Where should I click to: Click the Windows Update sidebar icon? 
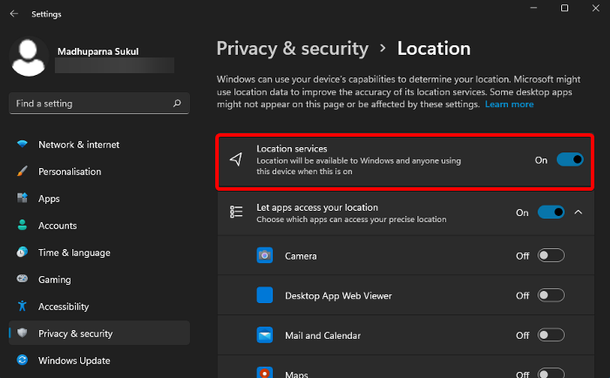(23, 361)
